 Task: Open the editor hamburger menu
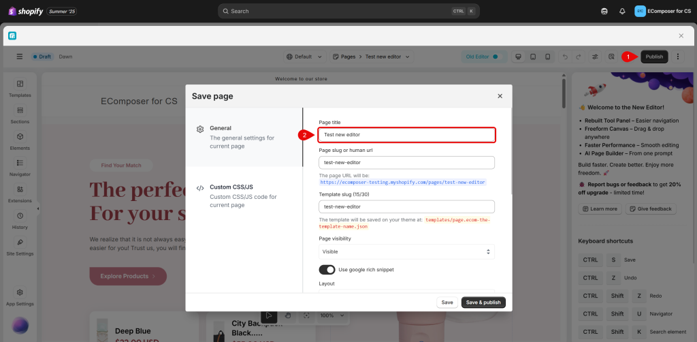[20, 57]
